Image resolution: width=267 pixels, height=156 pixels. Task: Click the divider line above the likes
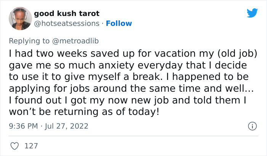133,136
